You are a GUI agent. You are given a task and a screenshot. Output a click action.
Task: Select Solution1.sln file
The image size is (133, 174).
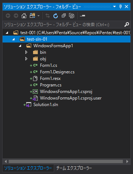pos(46,105)
